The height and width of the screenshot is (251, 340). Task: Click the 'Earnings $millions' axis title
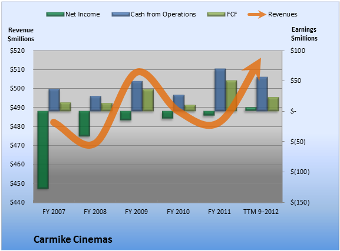click(304, 34)
